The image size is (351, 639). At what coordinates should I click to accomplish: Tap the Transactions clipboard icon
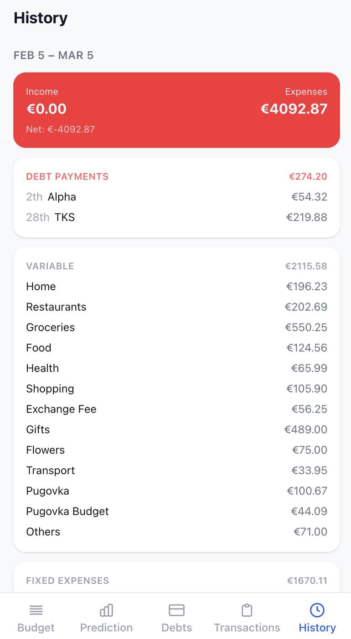coord(247,610)
